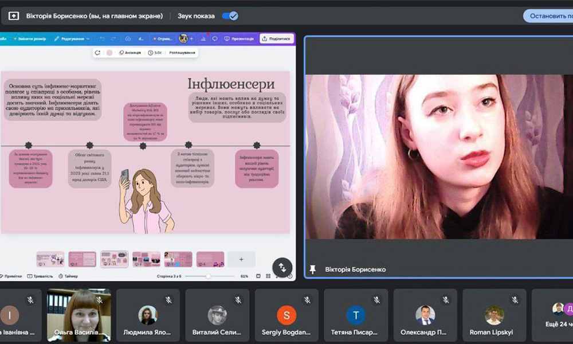Open the analytics bar chart icon

pyautogui.click(x=202, y=39)
